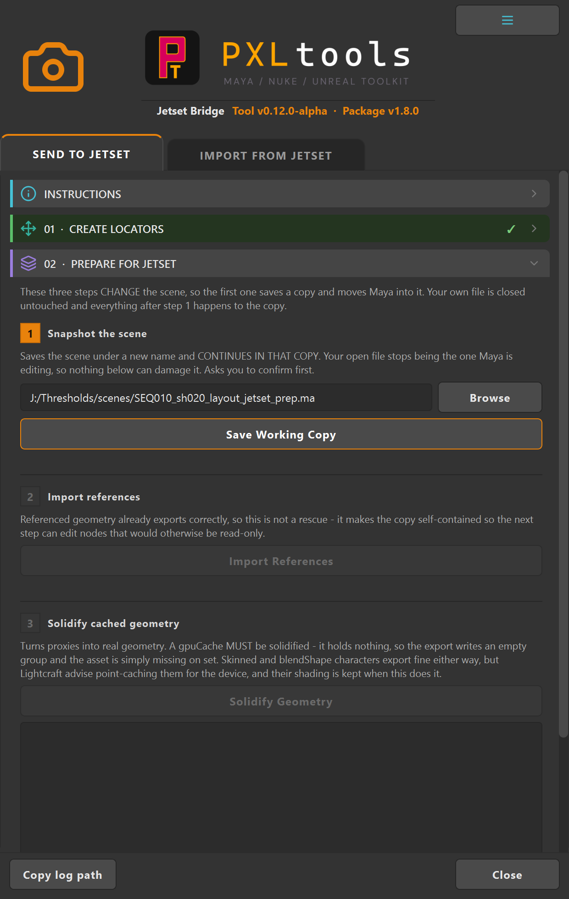Collapse the 02 Prepare for Jetset chevron
Image resolution: width=569 pixels, height=899 pixels.
click(x=534, y=263)
